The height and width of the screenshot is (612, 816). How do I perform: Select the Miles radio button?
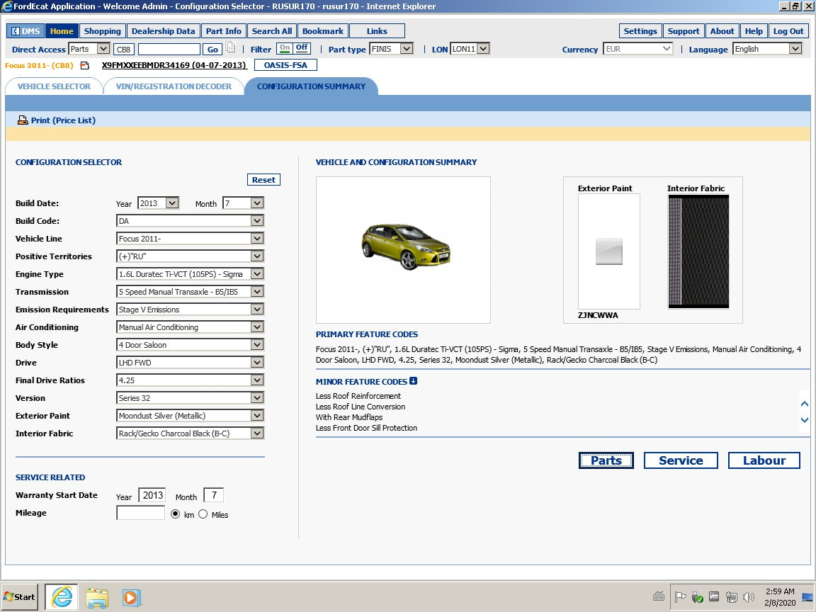click(203, 514)
